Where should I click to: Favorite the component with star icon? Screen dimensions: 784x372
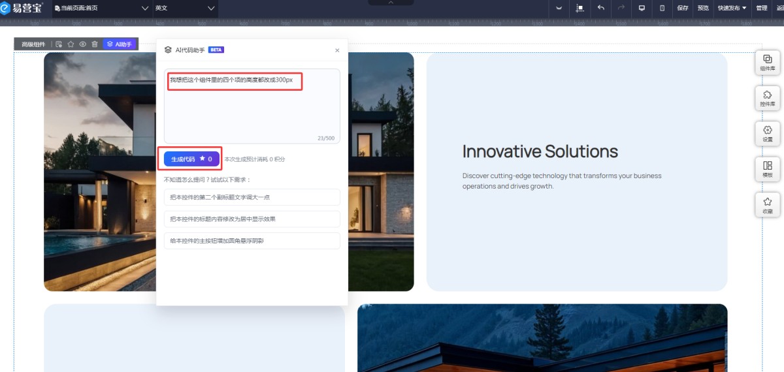pyautogui.click(x=71, y=44)
